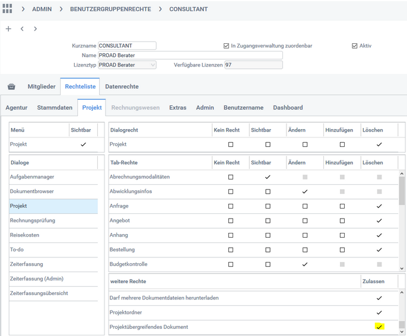Go to previous record with left arrow
Screen dimensions: 407x336
pyautogui.click(x=22, y=28)
